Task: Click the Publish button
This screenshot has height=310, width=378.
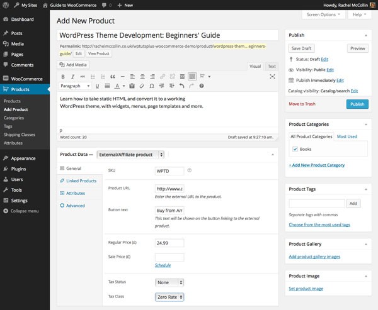Action: (x=357, y=104)
